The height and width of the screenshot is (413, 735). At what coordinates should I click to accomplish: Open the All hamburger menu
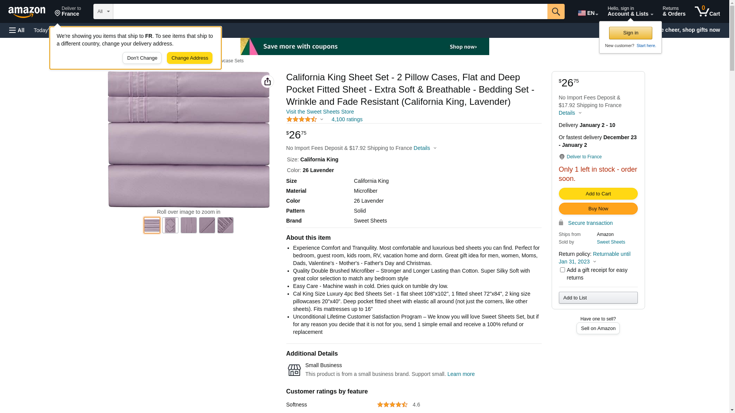[x=17, y=30]
